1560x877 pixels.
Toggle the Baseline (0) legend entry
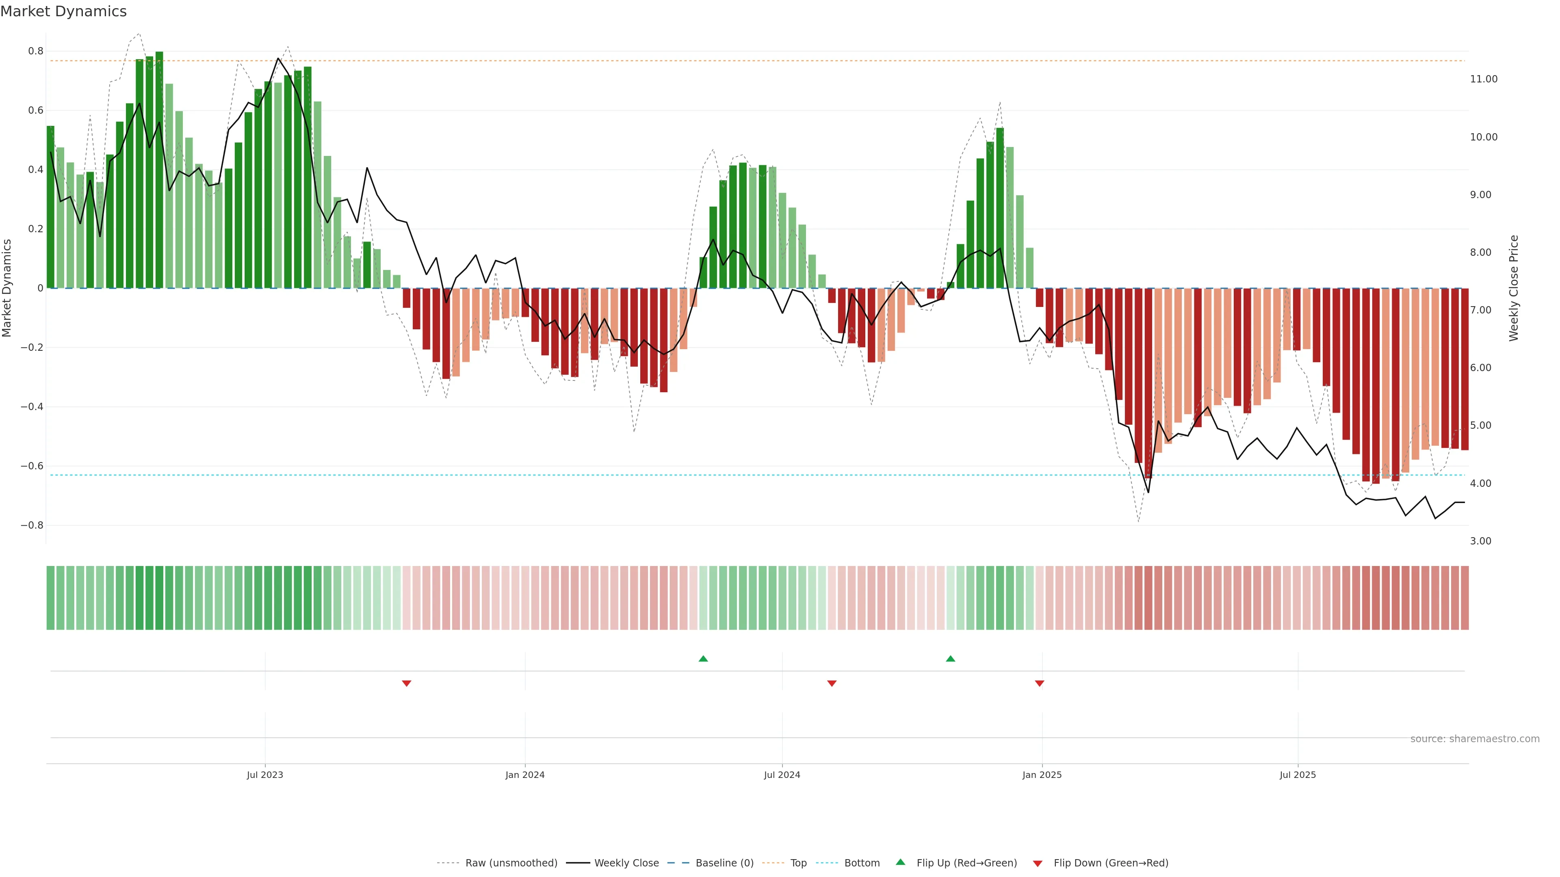724,862
